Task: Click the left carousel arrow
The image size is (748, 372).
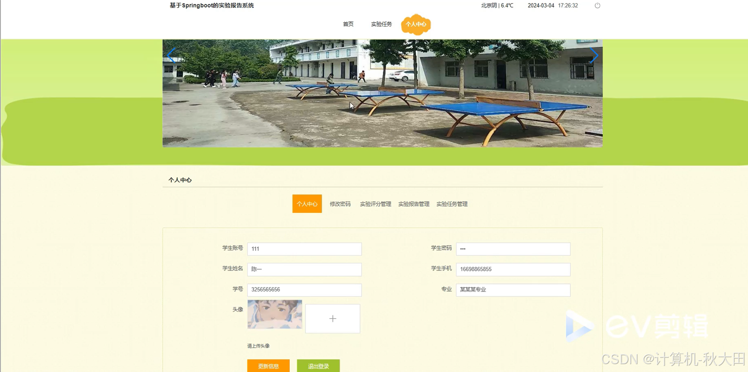Action: [171, 56]
